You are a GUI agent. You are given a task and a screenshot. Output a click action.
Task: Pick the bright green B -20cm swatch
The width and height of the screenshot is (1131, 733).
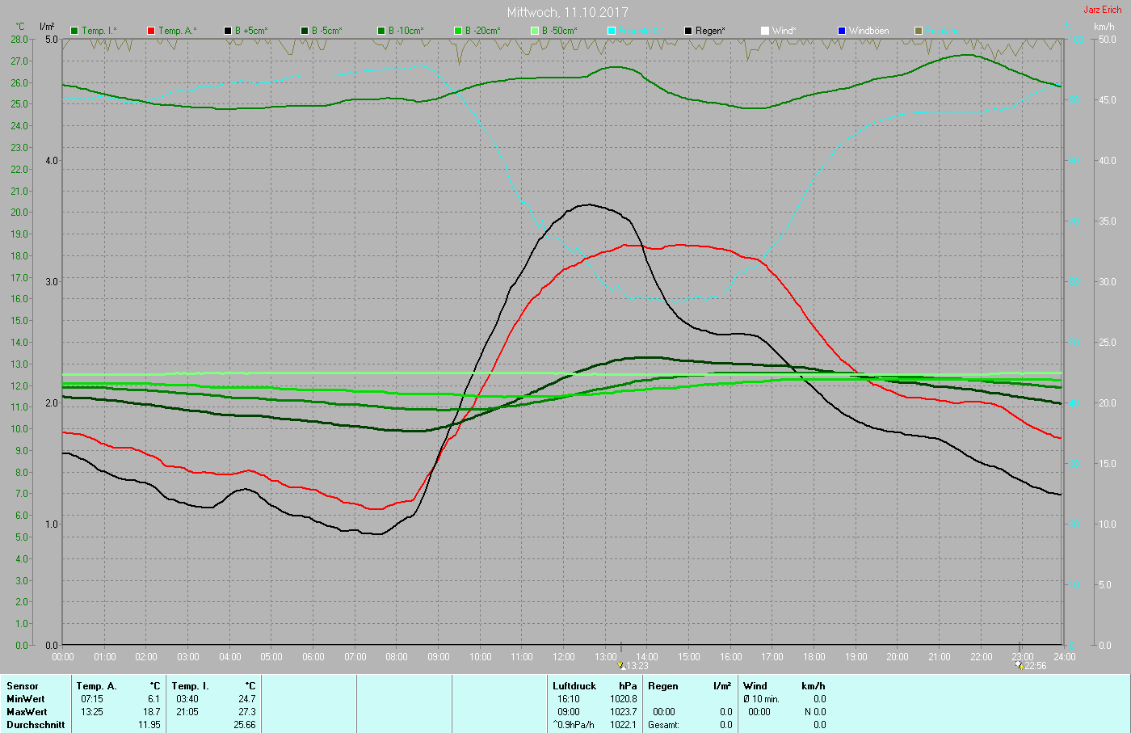(x=458, y=31)
